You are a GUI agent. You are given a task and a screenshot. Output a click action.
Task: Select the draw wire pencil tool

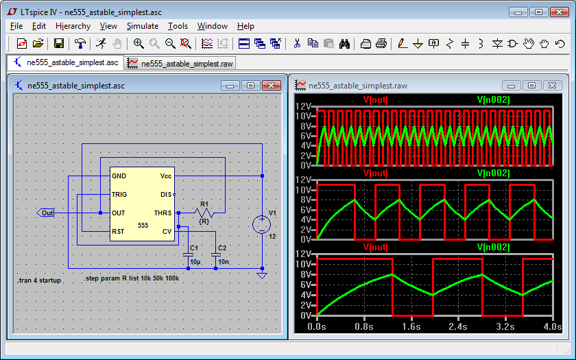(x=403, y=44)
